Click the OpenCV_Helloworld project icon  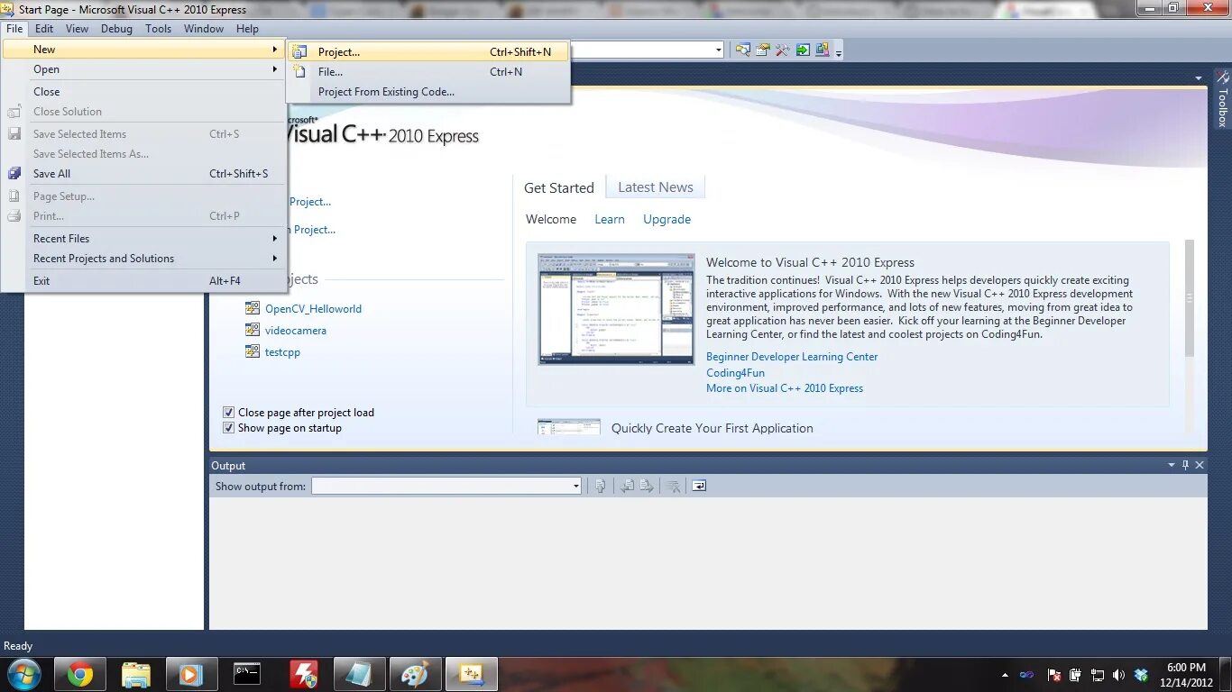click(x=253, y=308)
